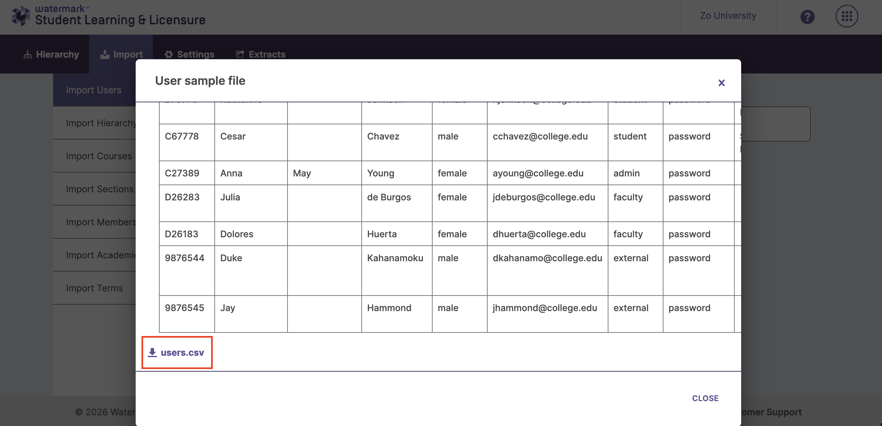The height and width of the screenshot is (426, 882).
Task: Click the download arrow icon beside users.csv
Action: [x=153, y=353]
